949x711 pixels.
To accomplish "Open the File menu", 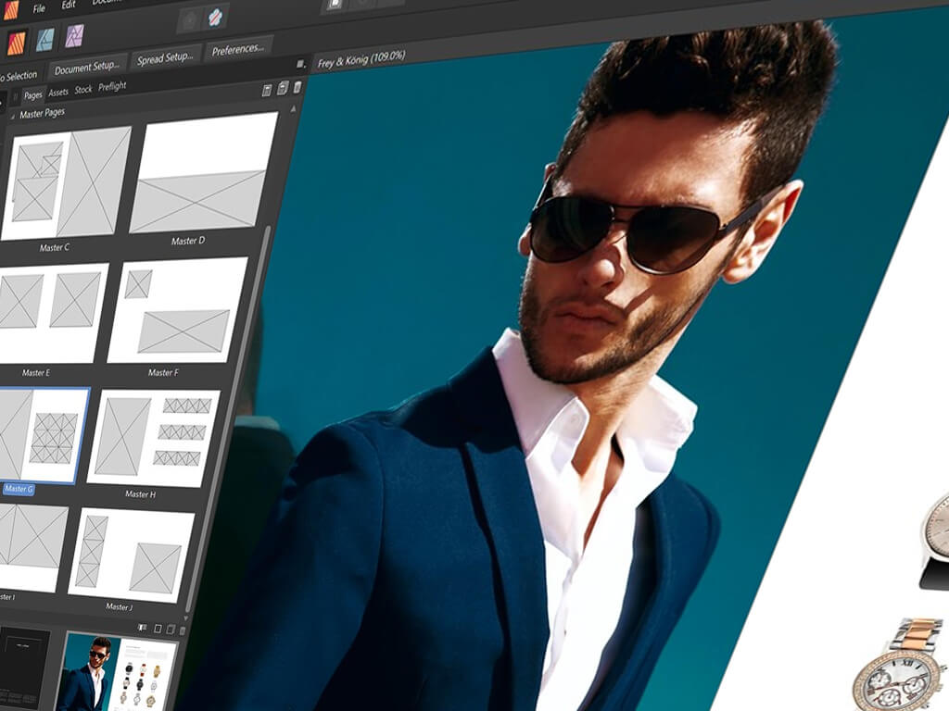I will [39, 8].
